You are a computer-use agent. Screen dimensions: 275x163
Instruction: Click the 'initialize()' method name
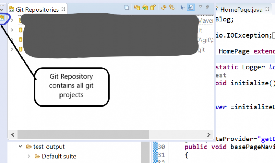coord(253,83)
